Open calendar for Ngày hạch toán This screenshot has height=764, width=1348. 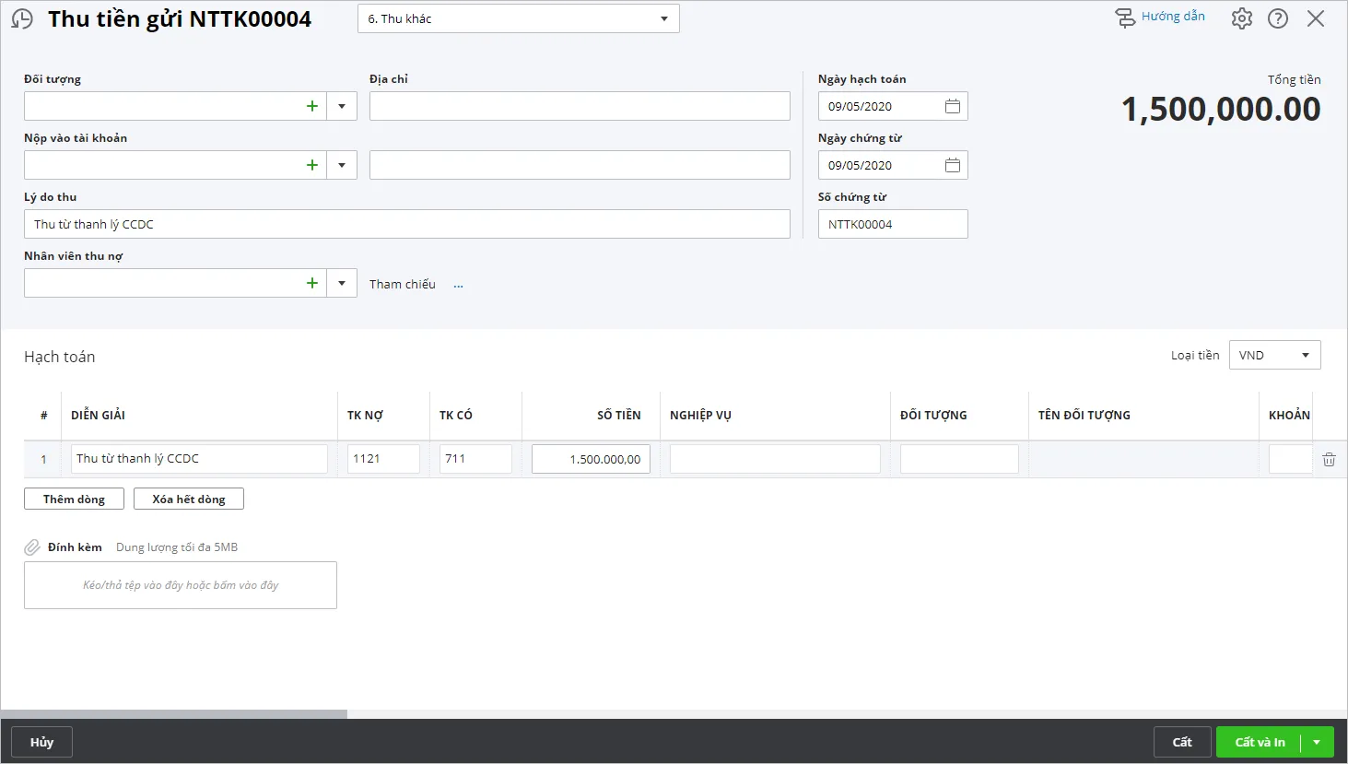point(952,106)
